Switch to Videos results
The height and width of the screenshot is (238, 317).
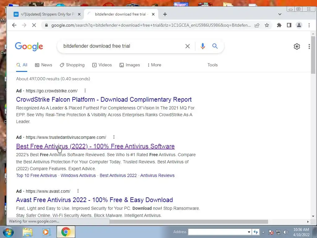click(102, 65)
